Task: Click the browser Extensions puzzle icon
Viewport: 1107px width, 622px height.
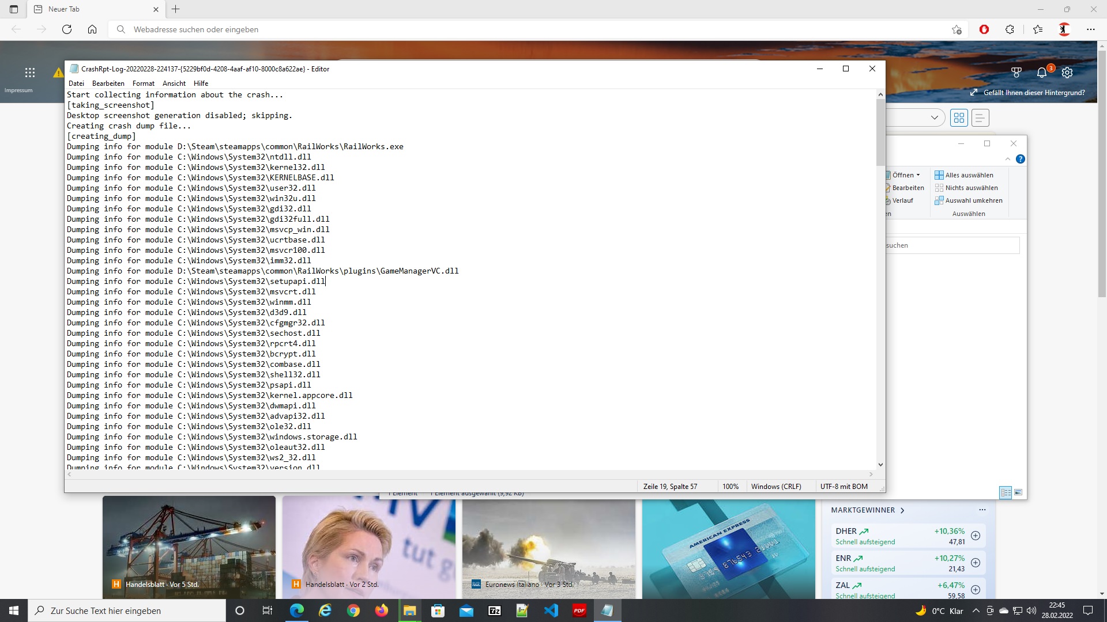Action: click(x=1010, y=29)
